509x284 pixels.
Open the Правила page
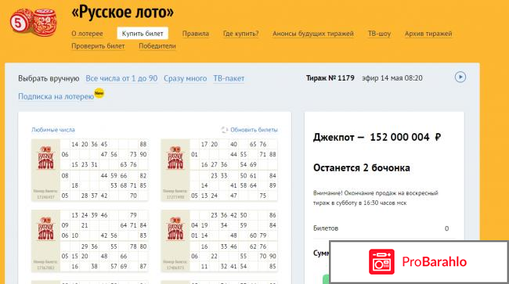pyautogui.click(x=196, y=34)
